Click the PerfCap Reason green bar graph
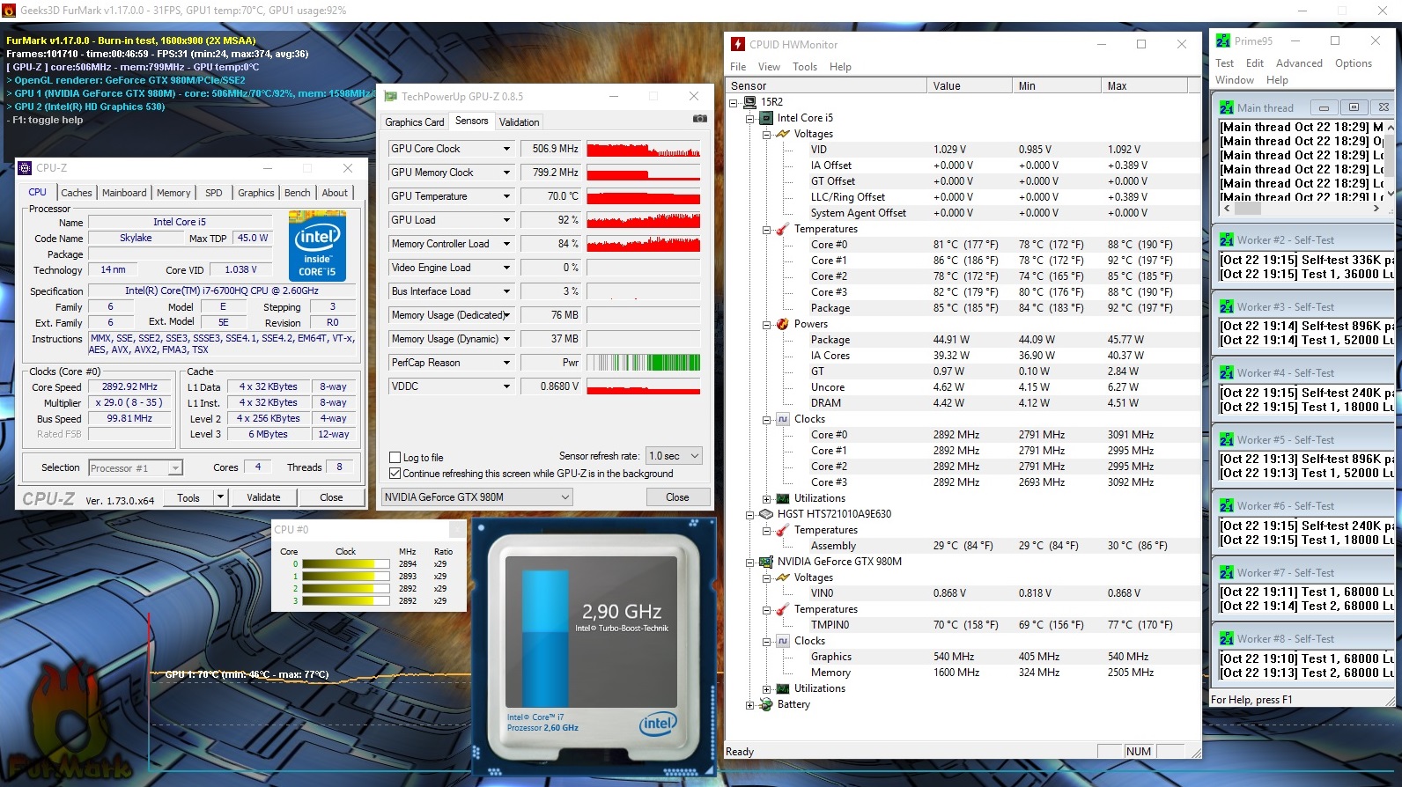This screenshot has height=787, width=1402. pos(644,363)
